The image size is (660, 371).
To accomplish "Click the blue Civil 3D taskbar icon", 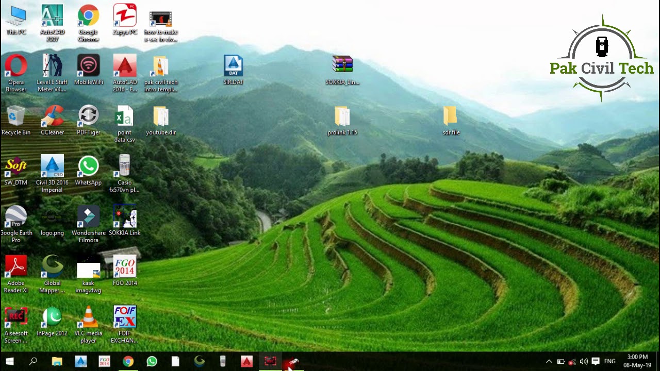I will click(80, 361).
